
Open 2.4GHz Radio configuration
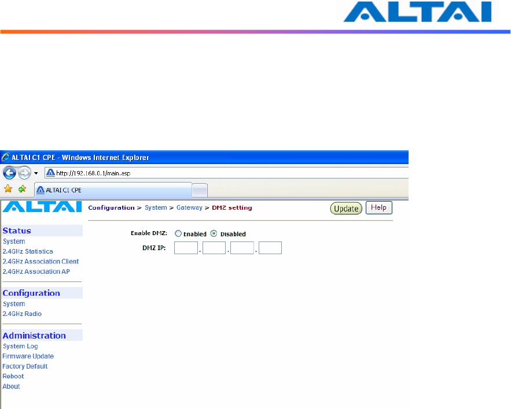pyautogui.click(x=22, y=314)
